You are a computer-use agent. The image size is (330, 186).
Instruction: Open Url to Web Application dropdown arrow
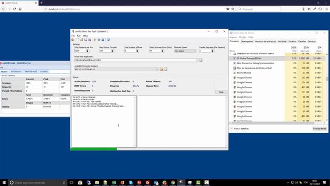(x=196, y=60)
